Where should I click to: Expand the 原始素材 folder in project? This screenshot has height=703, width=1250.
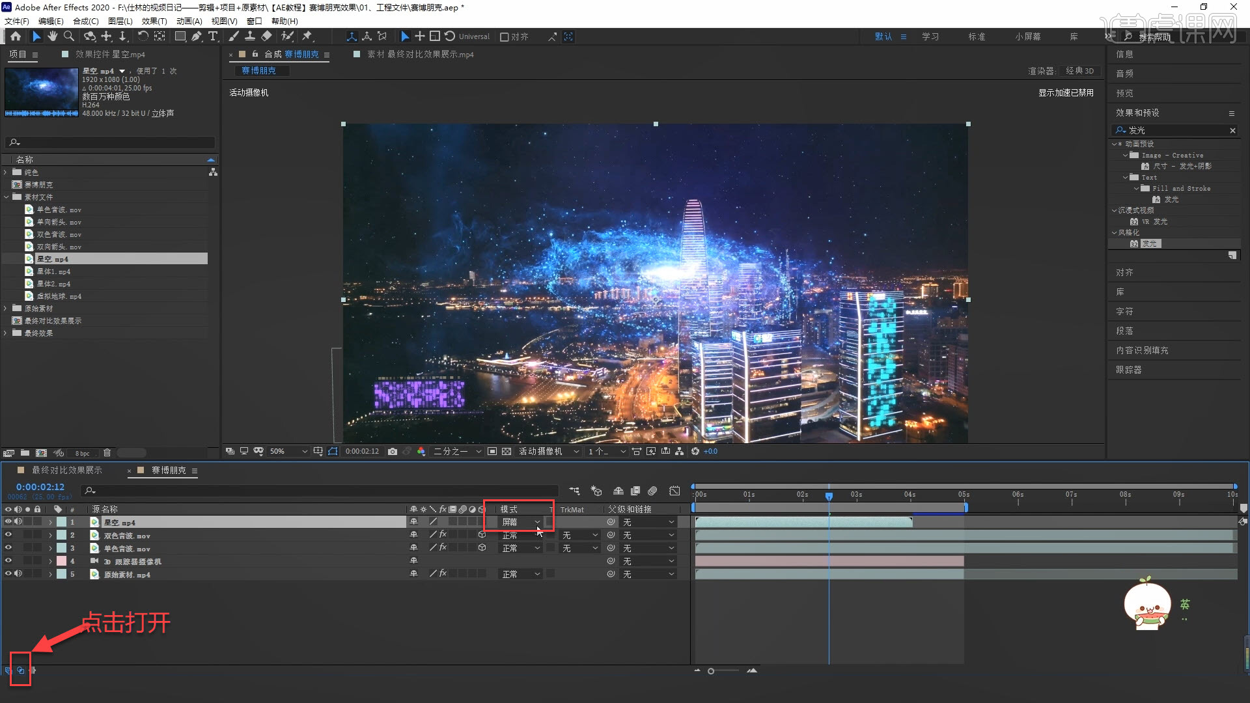pos(6,309)
